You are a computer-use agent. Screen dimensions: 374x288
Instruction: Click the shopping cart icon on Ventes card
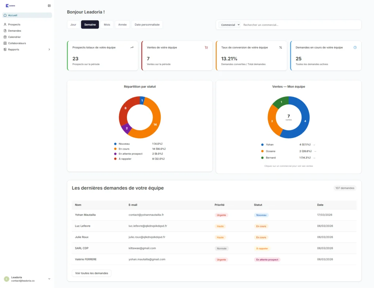pyautogui.click(x=206, y=48)
